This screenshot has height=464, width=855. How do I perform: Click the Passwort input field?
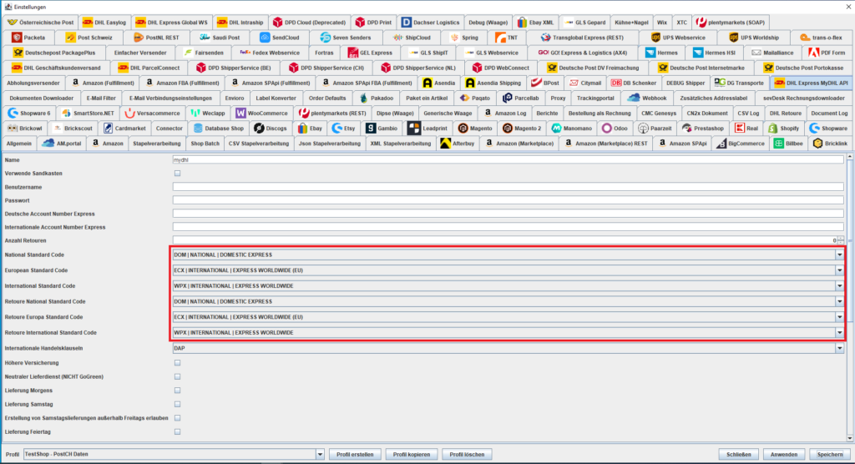[508, 200]
